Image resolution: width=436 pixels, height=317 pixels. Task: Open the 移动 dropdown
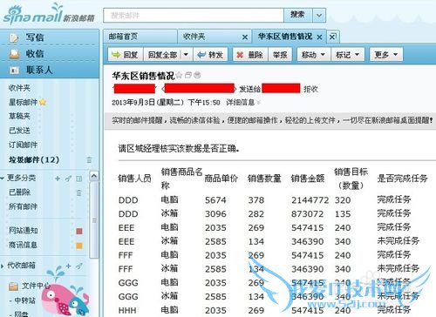click(313, 55)
